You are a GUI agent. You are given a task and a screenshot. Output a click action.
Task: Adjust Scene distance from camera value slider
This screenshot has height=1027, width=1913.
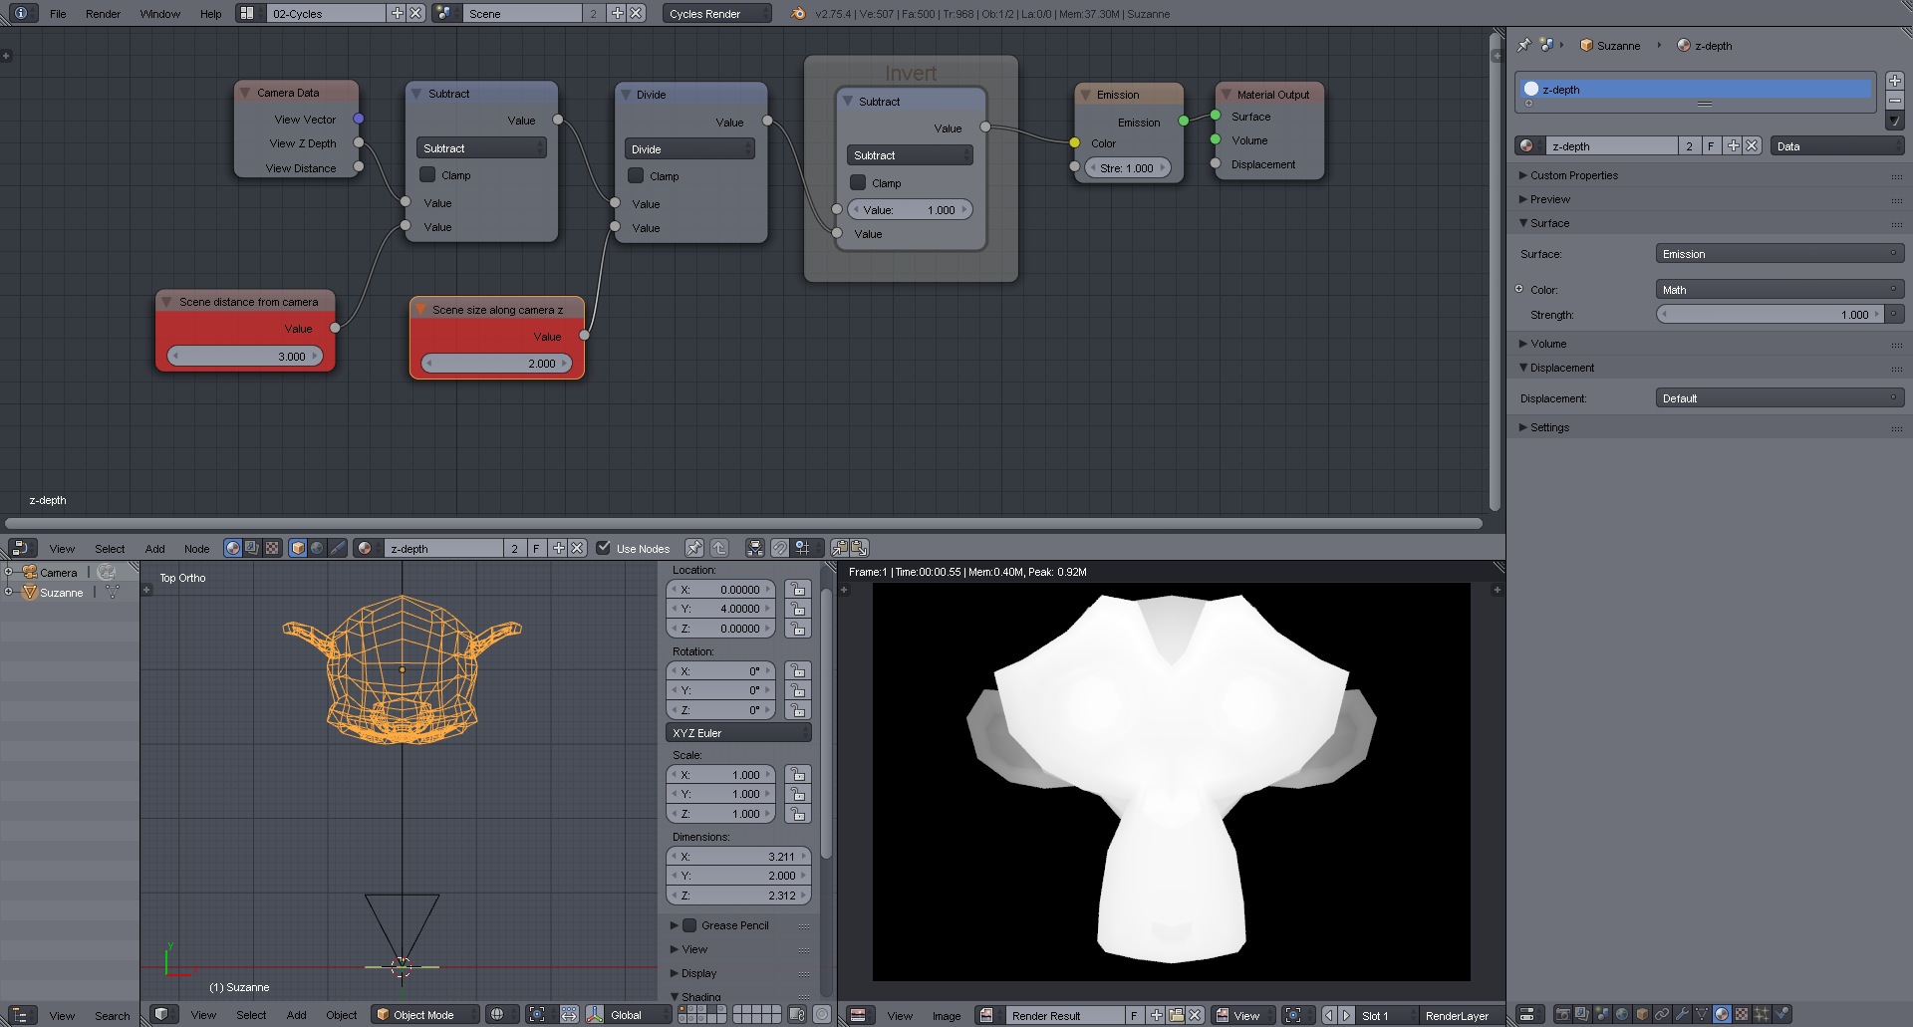245,356
